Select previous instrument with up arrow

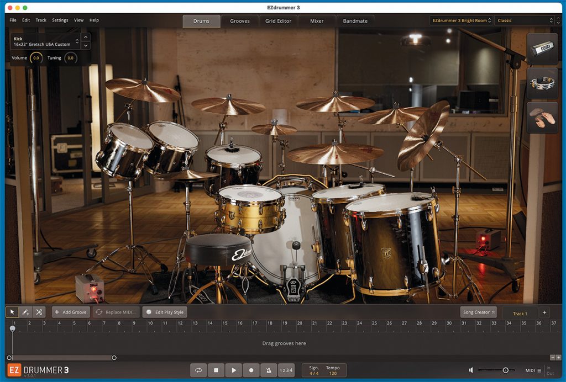click(86, 37)
